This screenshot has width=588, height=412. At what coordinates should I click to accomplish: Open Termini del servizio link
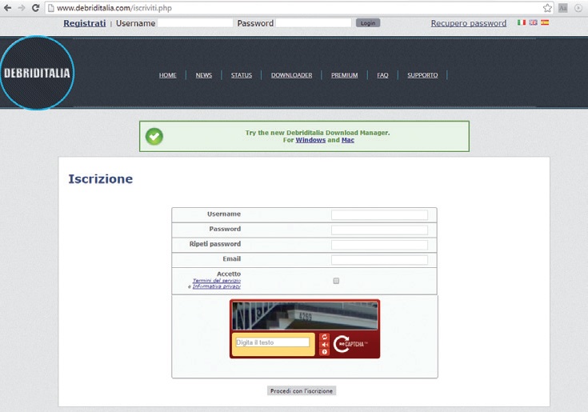[216, 281]
